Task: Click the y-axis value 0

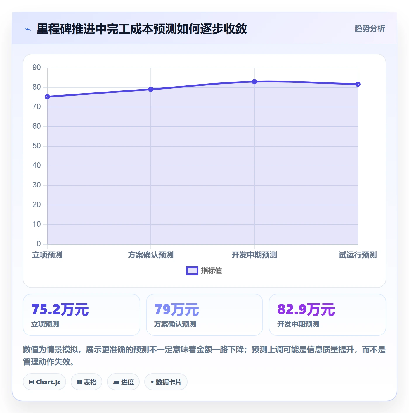Action: [x=39, y=244]
